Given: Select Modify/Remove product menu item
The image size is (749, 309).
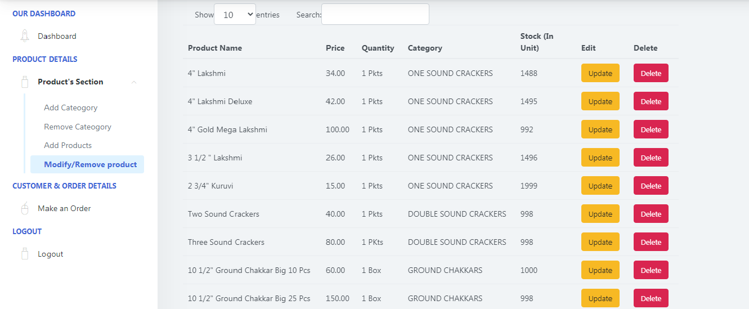Looking at the screenshot, I should pyautogui.click(x=90, y=164).
